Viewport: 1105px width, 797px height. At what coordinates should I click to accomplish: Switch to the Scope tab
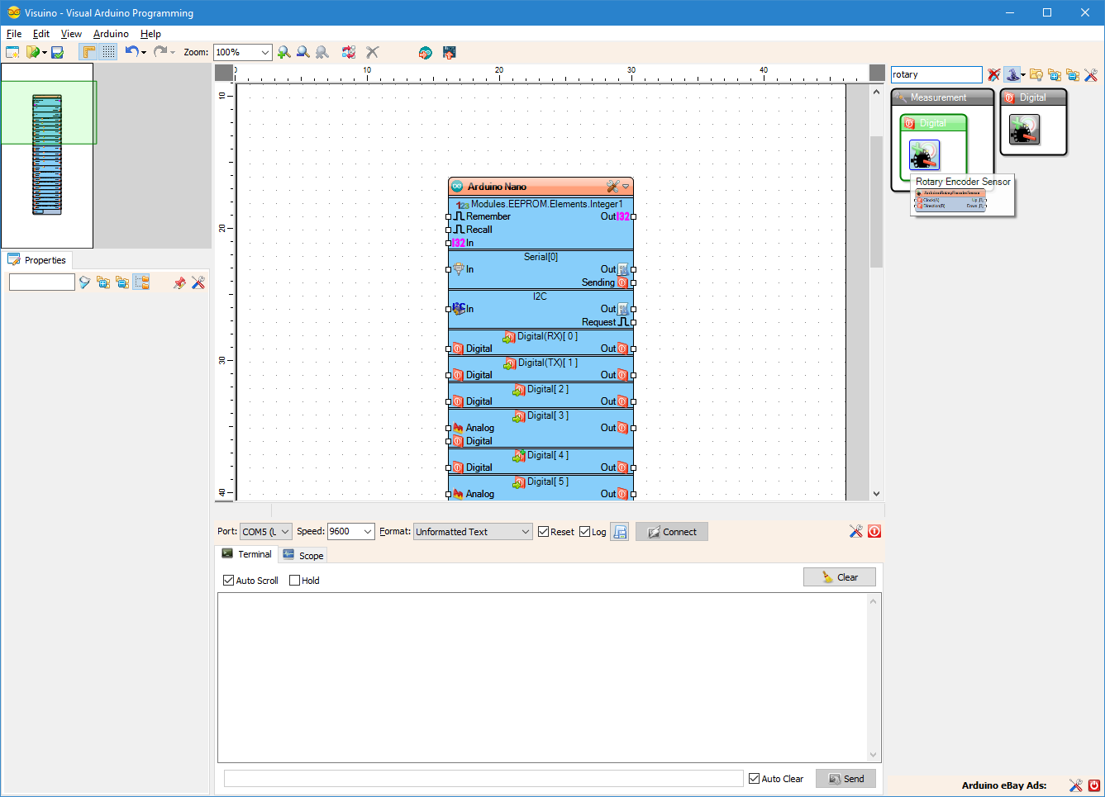[x=302, y=556]
